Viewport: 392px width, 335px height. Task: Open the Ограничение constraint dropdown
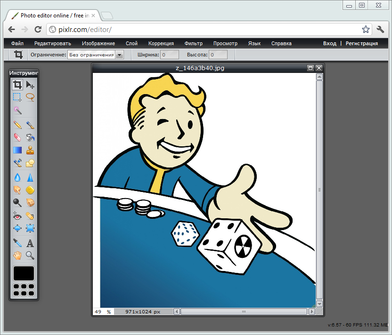(96, 55)
